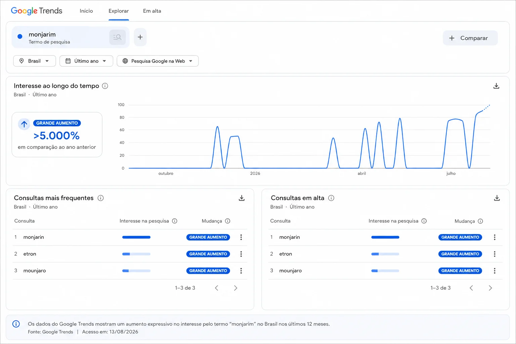The image size is (516, 344).
Task: Open etron query in Consultas em alta
Action: [286, 254]
